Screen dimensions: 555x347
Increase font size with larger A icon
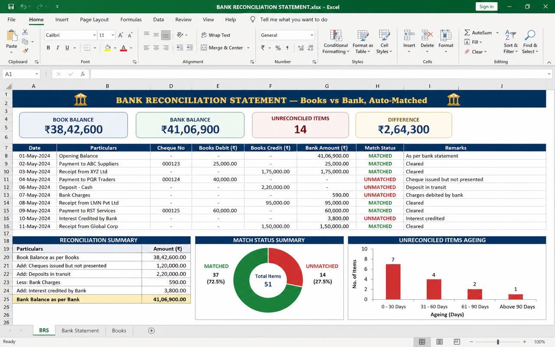tap(121, 35)
